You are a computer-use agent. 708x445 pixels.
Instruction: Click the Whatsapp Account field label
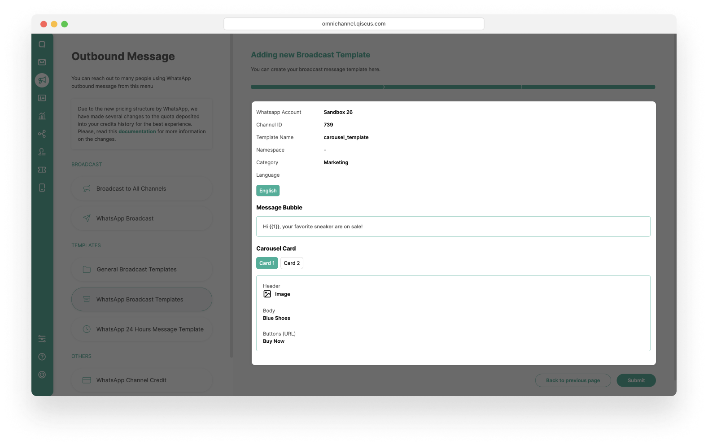pos(279,113)
